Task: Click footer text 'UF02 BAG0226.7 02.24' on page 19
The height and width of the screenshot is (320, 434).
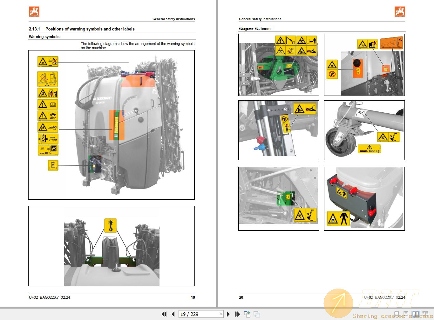Action: click(50, 297)
